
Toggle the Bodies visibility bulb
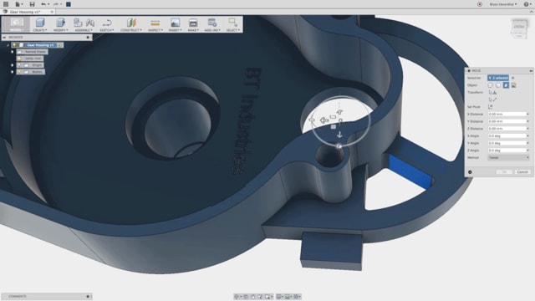[19, 72]
